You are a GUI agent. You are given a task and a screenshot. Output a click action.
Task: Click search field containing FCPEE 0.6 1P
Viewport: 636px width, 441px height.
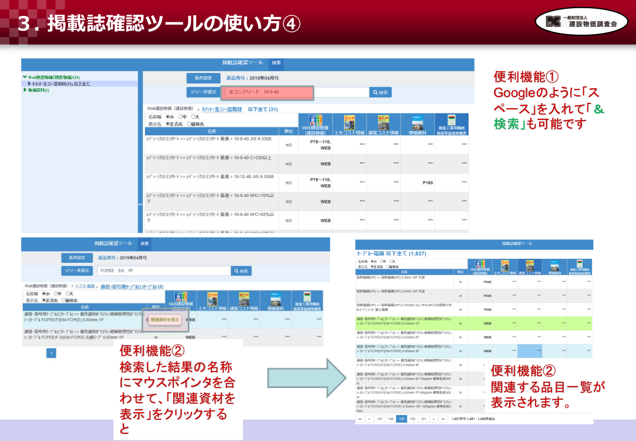[x=164, y=271]
